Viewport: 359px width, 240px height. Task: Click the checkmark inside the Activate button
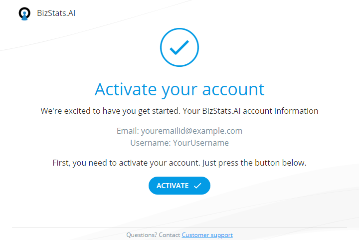point(197,186)
